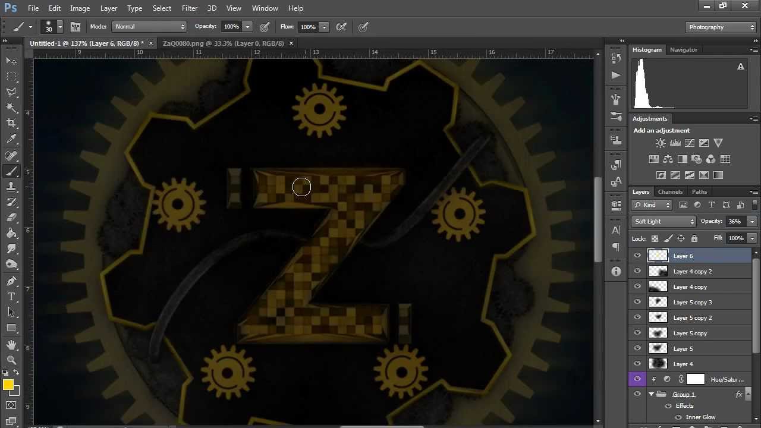Switch to the Paths tab
This screenshot has width=761, height=428.
(x=699, y=192)
